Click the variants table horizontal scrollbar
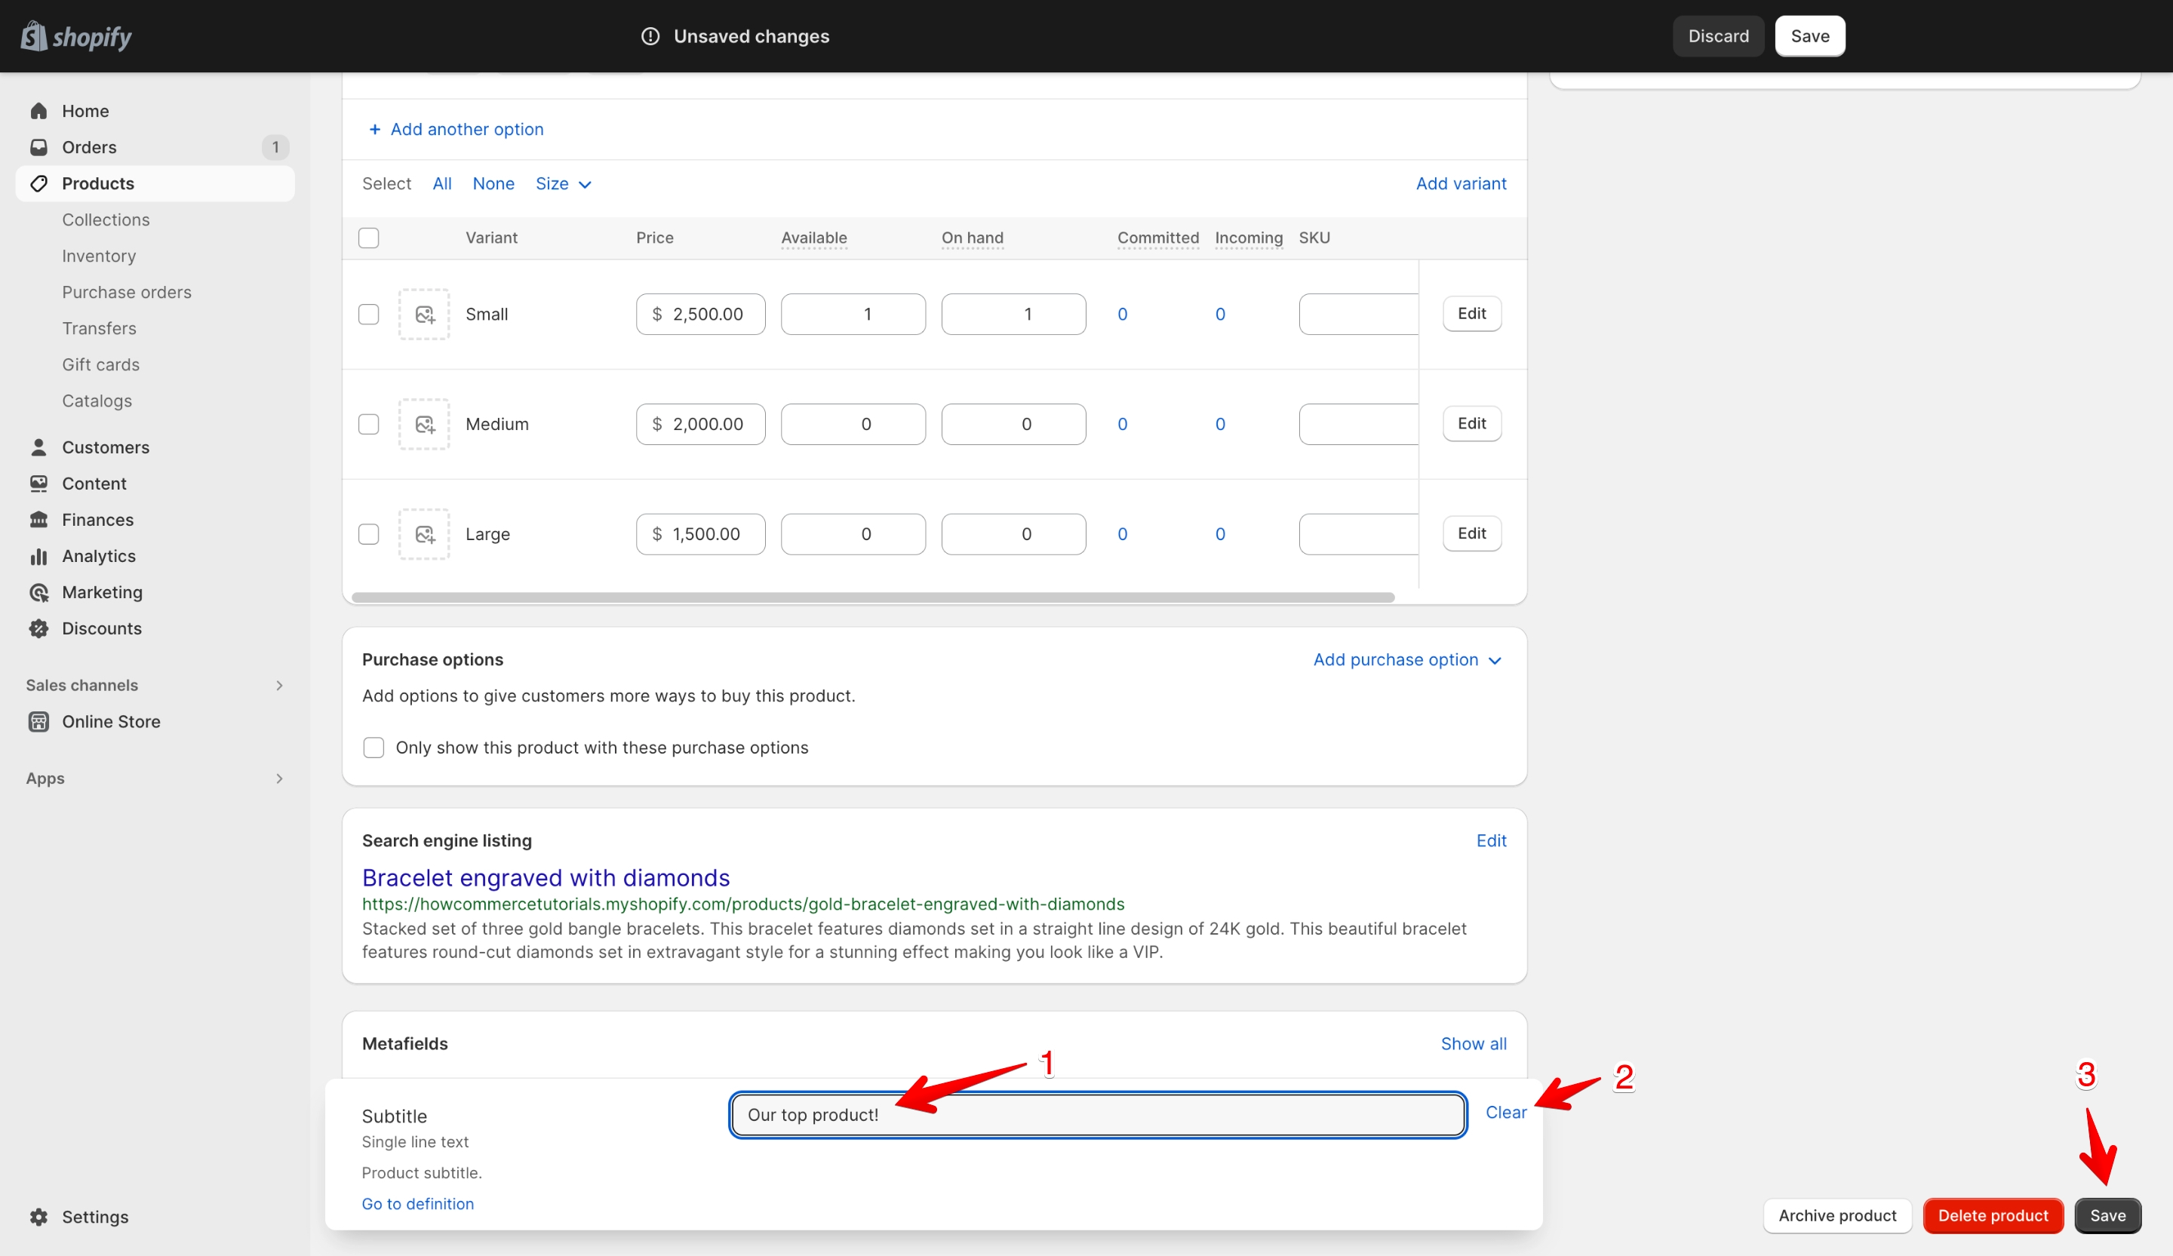Screen dimensions: 2173x1256 (873, 597)
